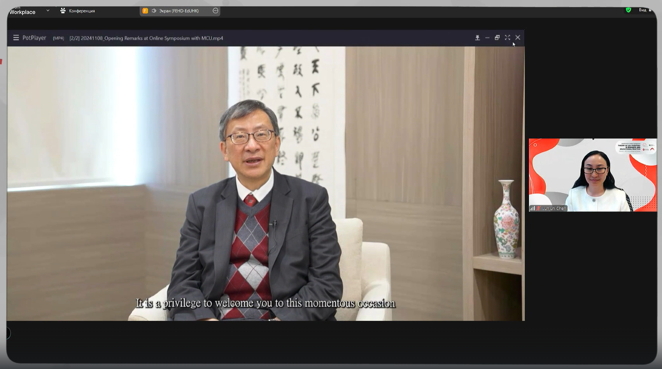Click the orange F avatar icon
This screenshot has height=369, width=662.
[x=145, y=11]
